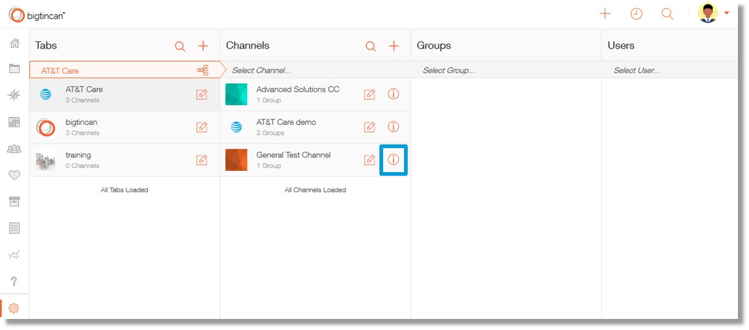Edit the AT&T Care tab
749x330 pixels.
click(202, 94)
